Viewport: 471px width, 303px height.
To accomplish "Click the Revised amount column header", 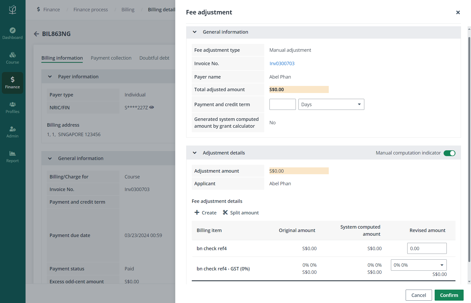I will [427, 230].
